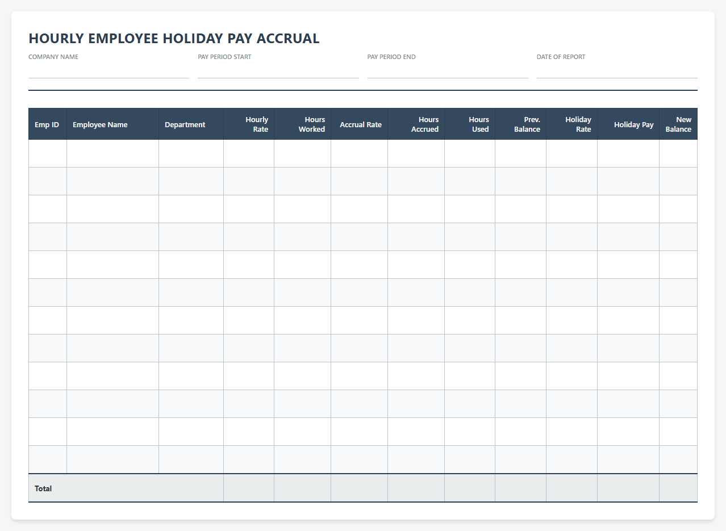Click the Company Name label
Image resolution: width=726 pixels, height=531 pixels.
click(53, 57)
